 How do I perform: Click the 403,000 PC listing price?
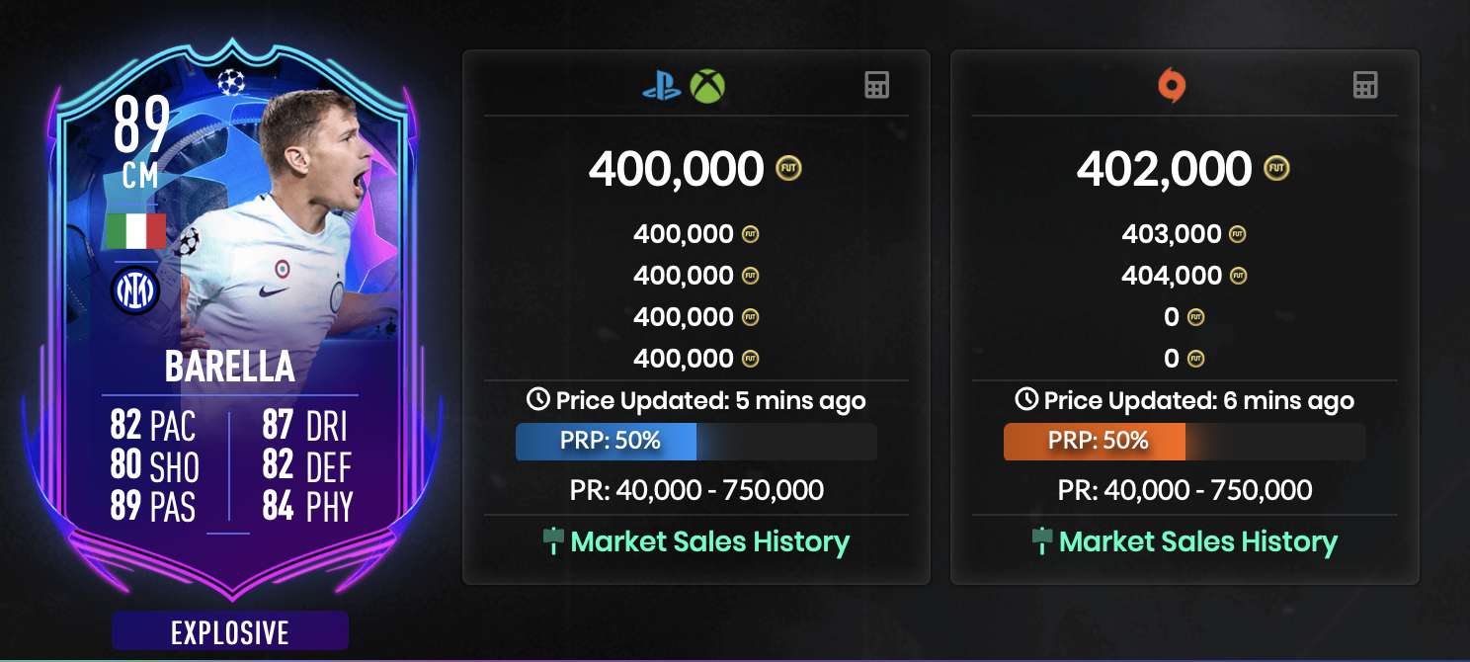pos(1172,234)
